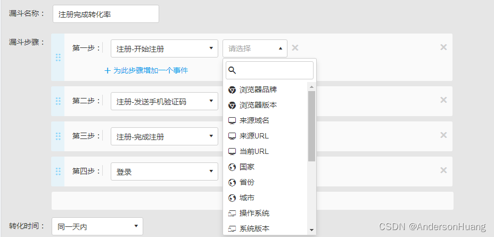
Task: Click the globe icon beside 国家
Action: coord(232,167)
